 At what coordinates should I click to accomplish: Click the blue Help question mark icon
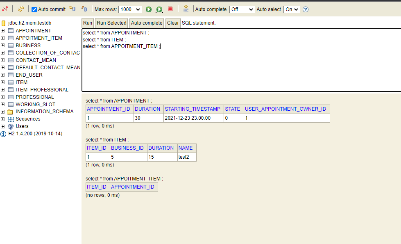tap(305, 9)
